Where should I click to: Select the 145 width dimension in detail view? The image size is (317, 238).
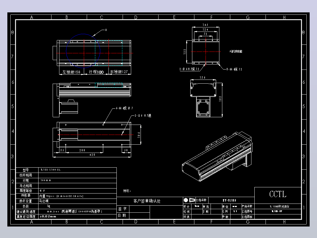coord(205,25)
